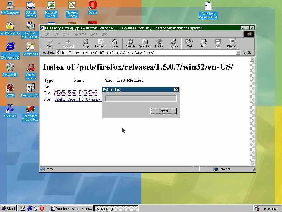This screenshot has height=212, width=282.
Task: Select the Microsoft Excel desktop shortcut
Action: [51, 9]
